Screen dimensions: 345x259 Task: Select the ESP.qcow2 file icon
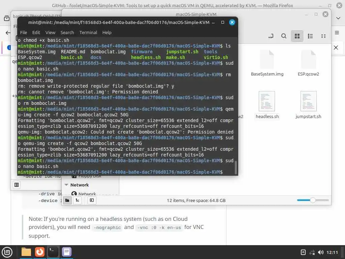[309, 59]
